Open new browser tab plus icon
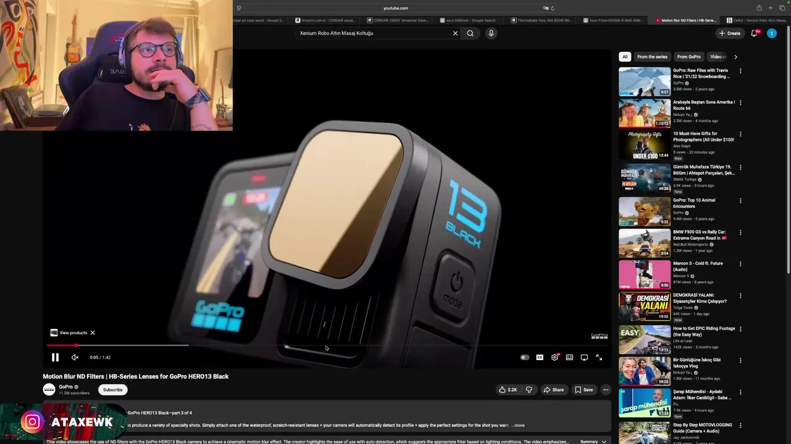 click(770, 8)
